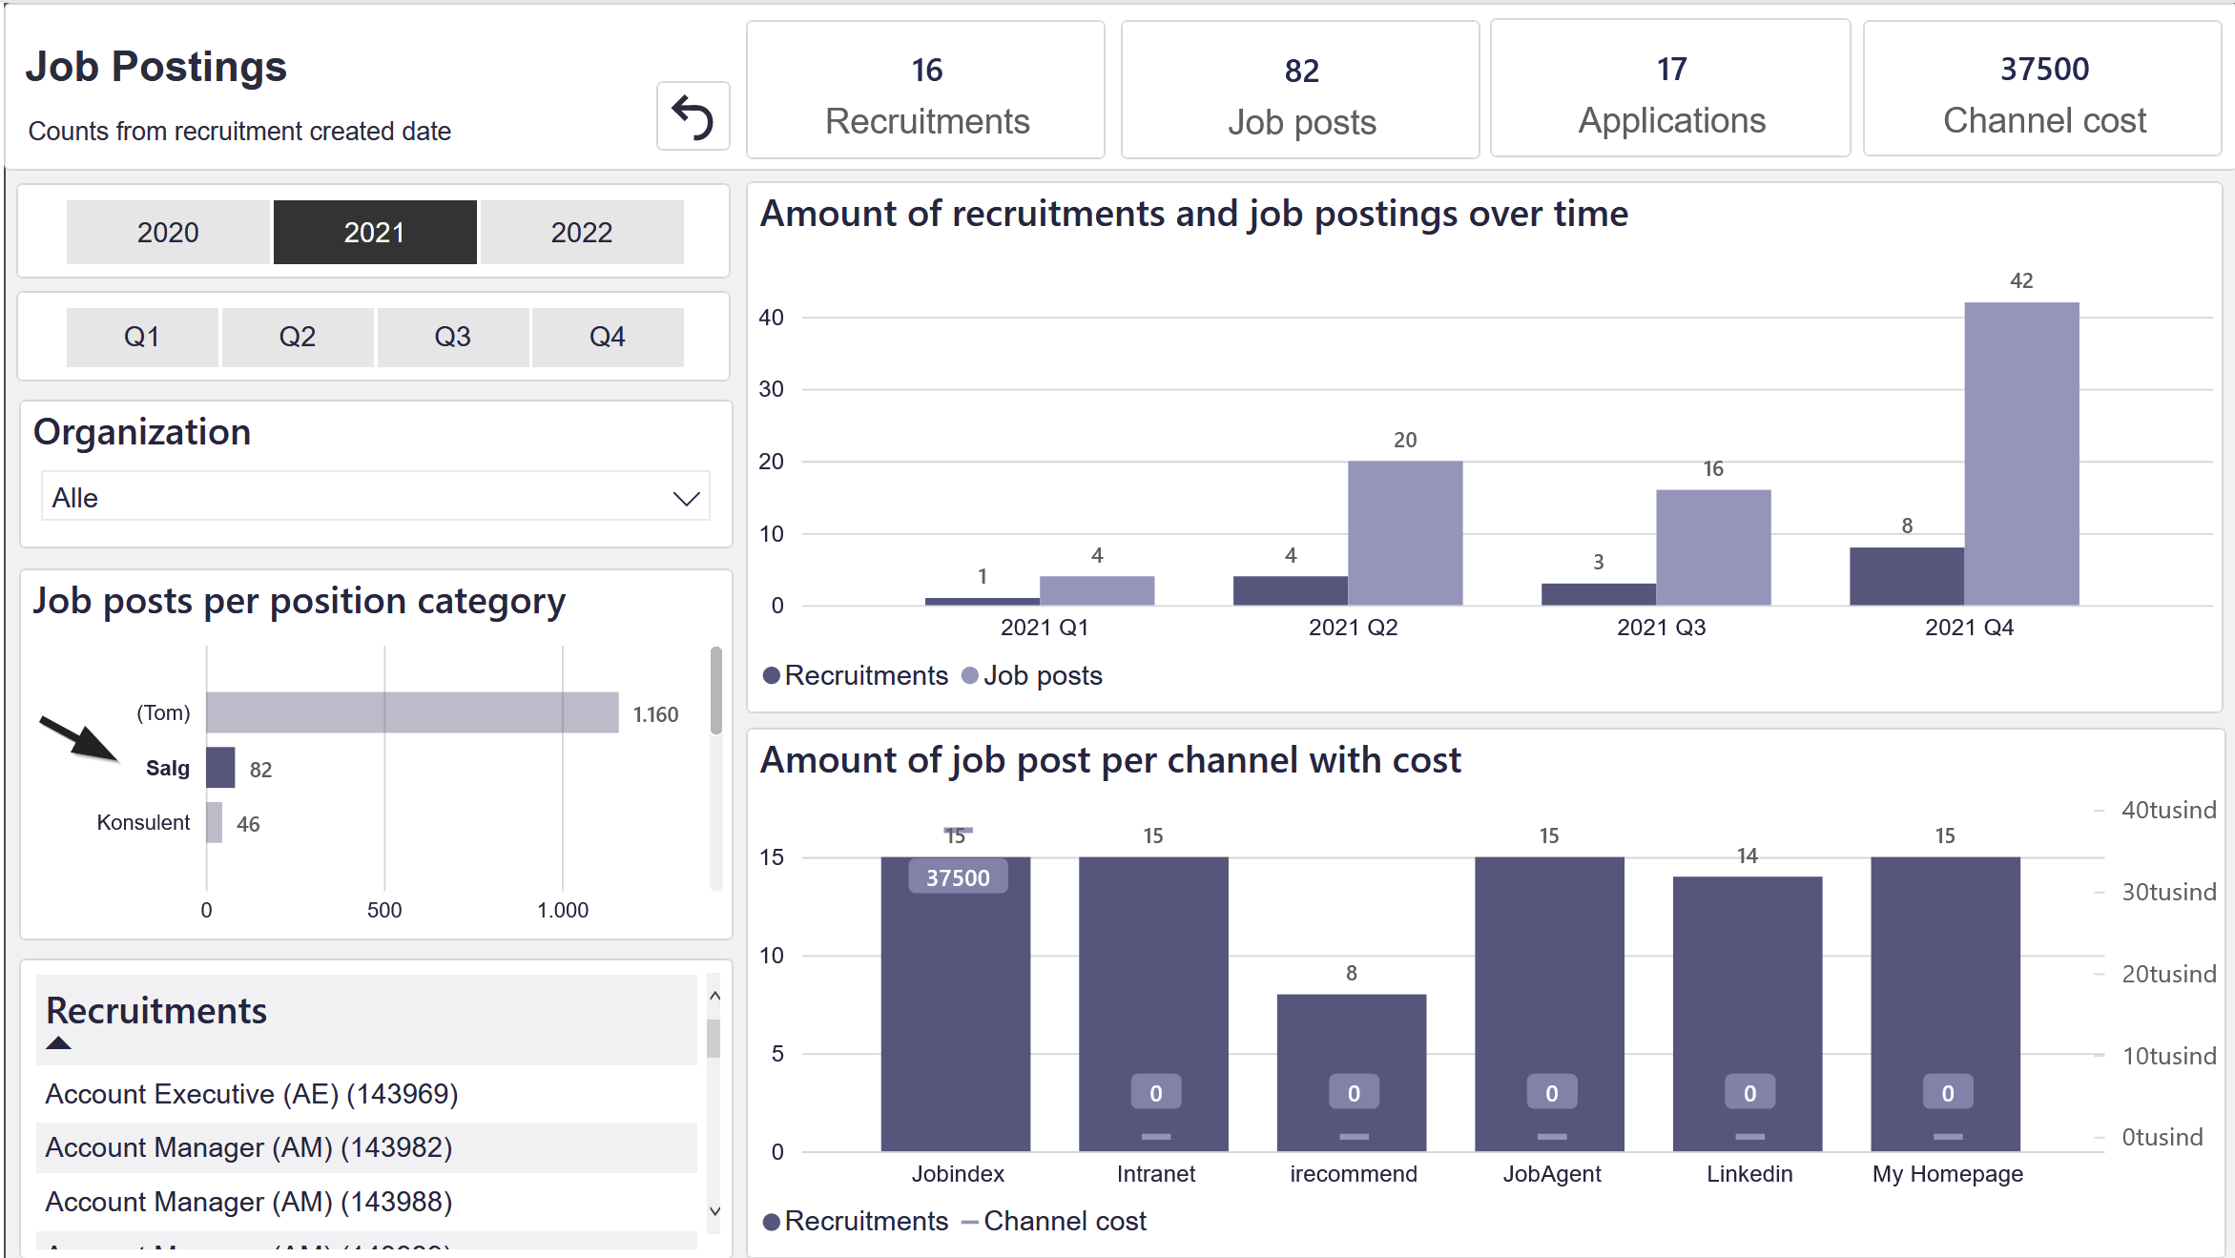Viewport: 2235px width, 1258px height.
Task: Click the scroll up arrow in Recruitments list
Action: pos(714,996)
